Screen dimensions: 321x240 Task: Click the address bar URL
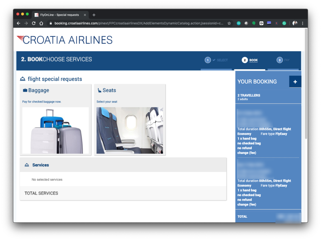[138, 23]
